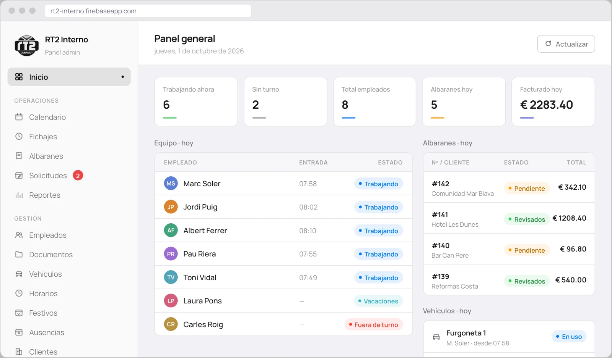The image size is (612, 358).
Task: Open the Trabajando ahora stat card
Action: point(196,102)
